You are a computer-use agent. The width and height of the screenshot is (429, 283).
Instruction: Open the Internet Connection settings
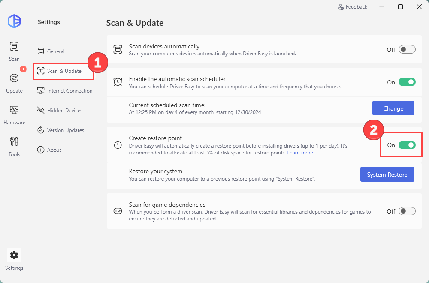point(69,91)
